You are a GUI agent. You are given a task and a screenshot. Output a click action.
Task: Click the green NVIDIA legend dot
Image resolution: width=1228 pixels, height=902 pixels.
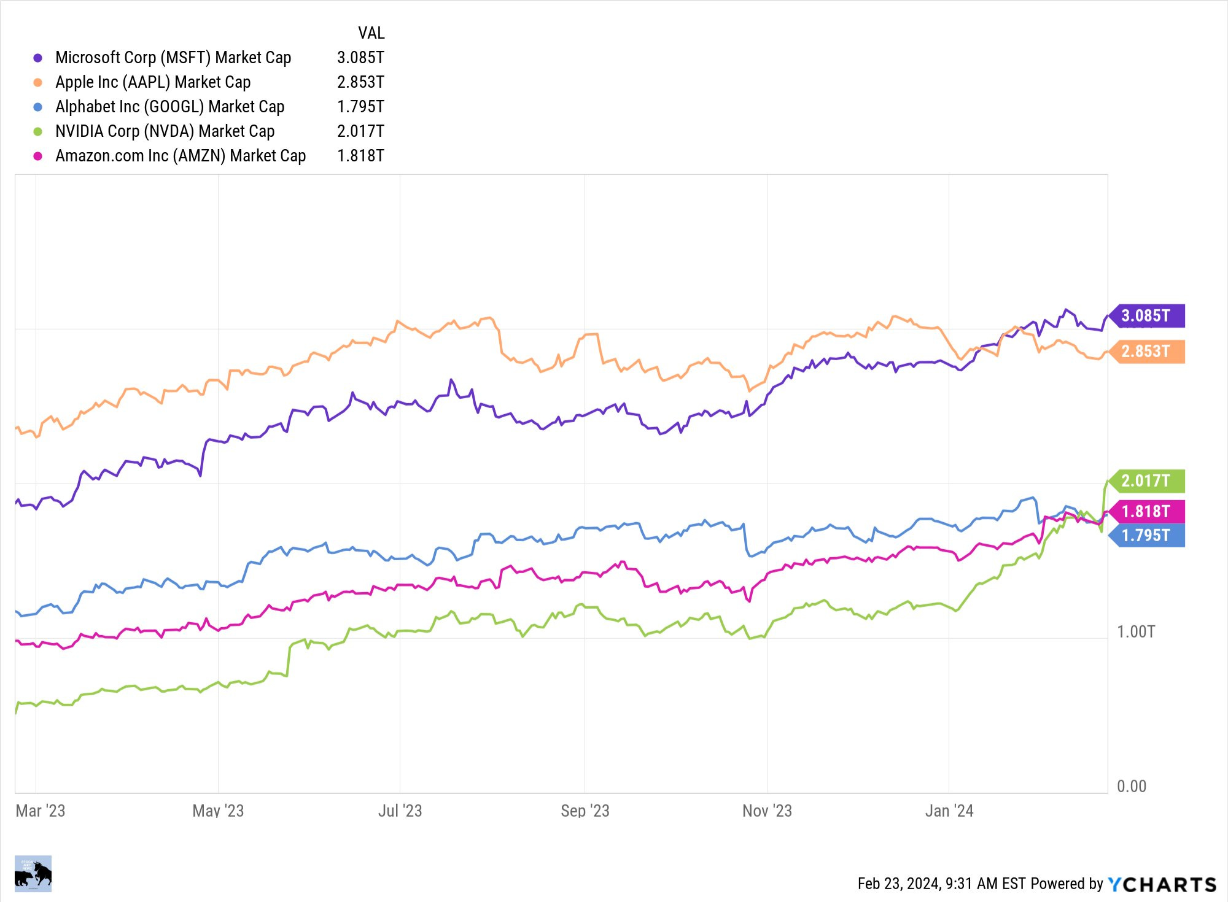click(x=38, y=131)
